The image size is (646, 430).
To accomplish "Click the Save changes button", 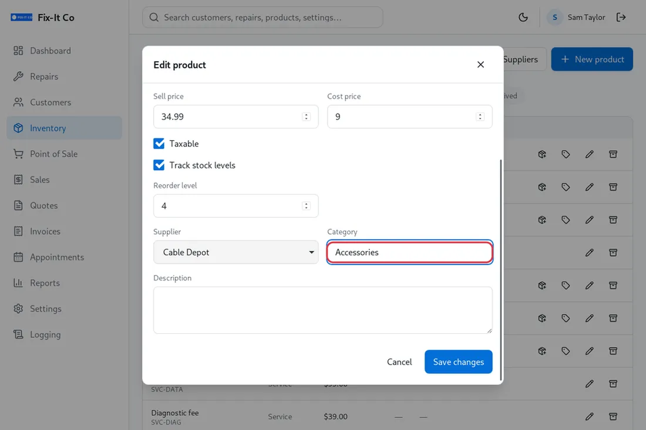I will (458, 362).
